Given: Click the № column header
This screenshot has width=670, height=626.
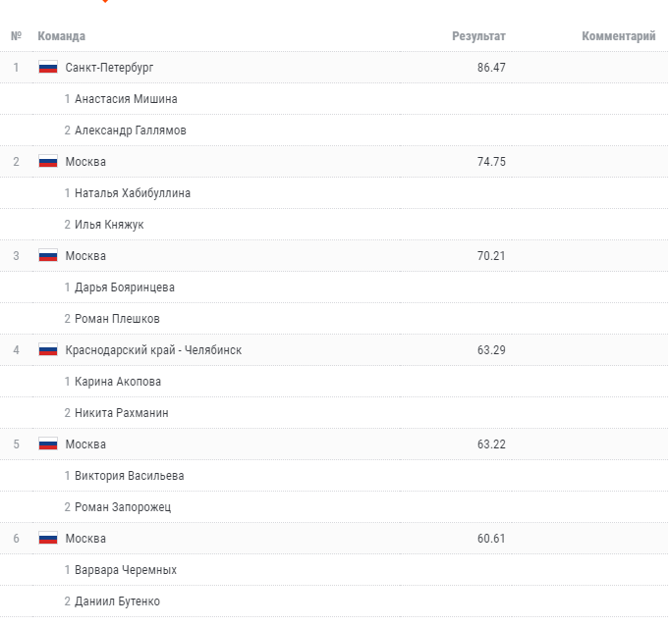Looking at the screenshot, I should (x=16, y=36).
